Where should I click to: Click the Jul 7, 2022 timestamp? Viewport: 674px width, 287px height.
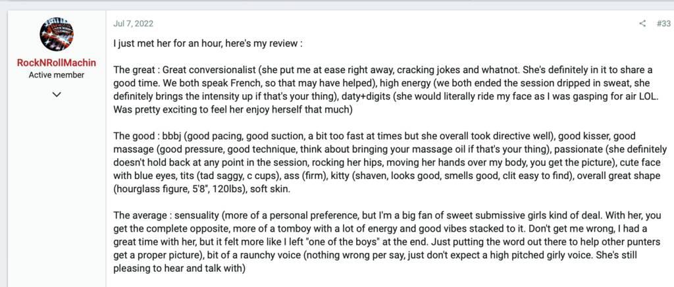click(133, 23)
